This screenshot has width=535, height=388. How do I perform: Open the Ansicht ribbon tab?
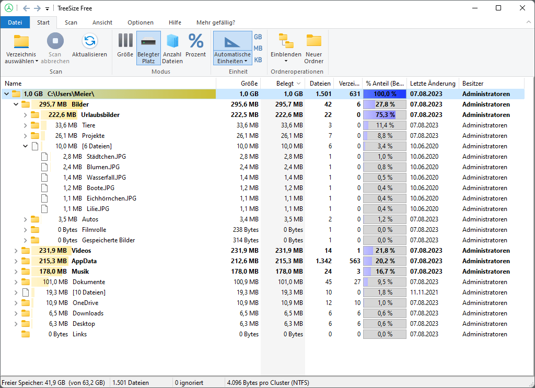tap(102, 22)
